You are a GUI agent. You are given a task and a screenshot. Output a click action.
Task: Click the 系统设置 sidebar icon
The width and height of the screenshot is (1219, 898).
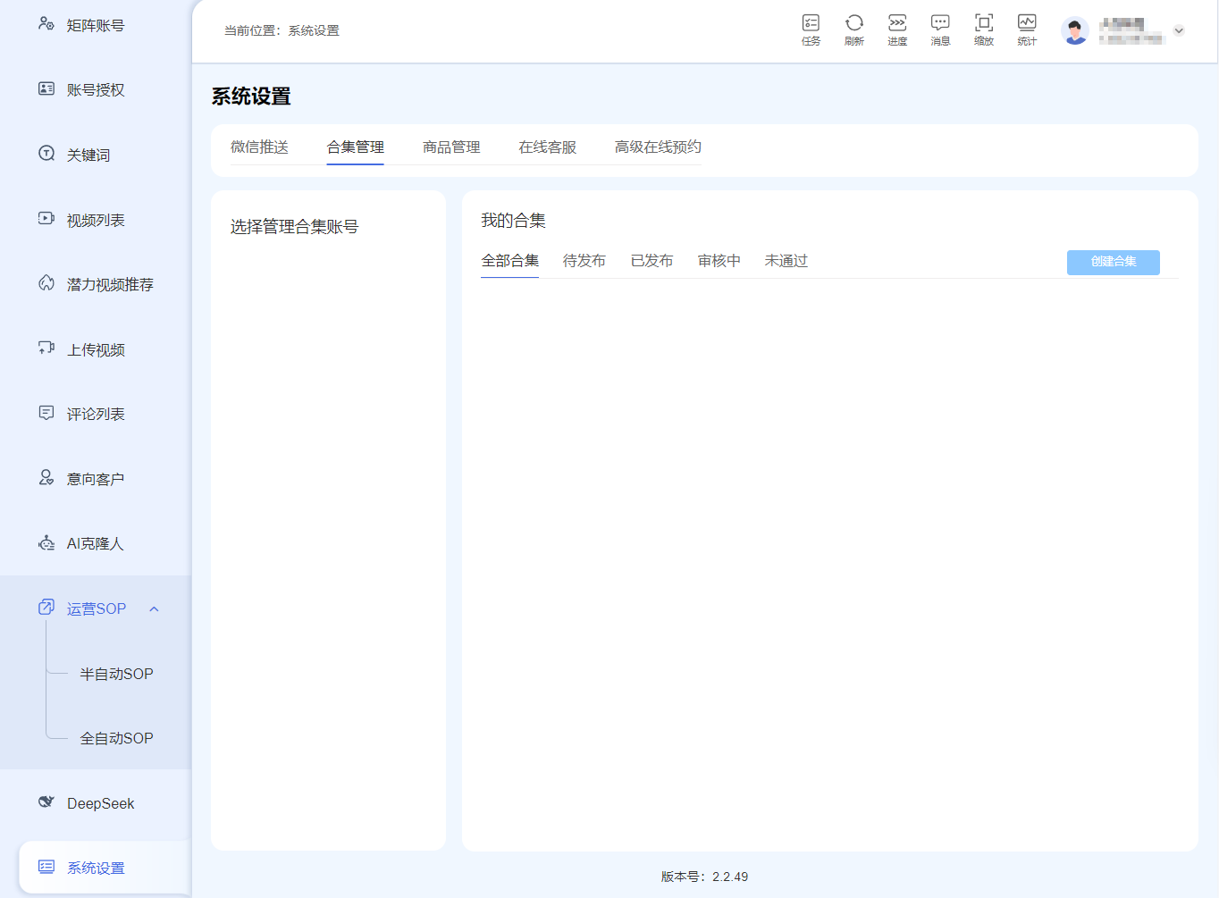coord(46,867)
